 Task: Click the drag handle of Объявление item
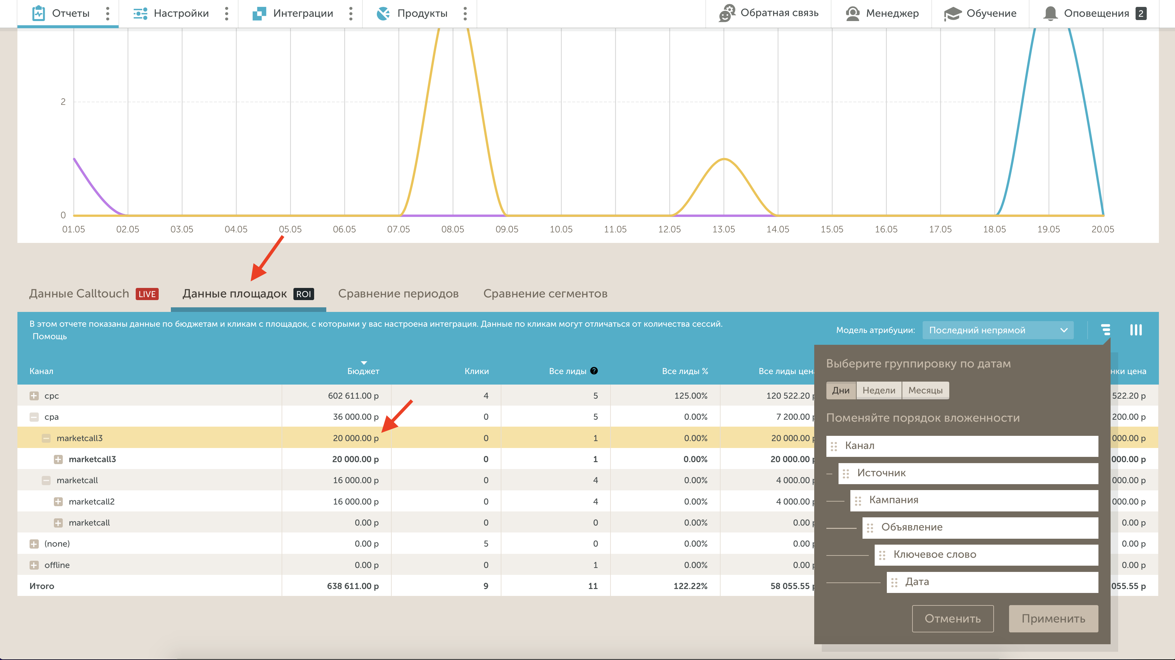pos(870,528)
